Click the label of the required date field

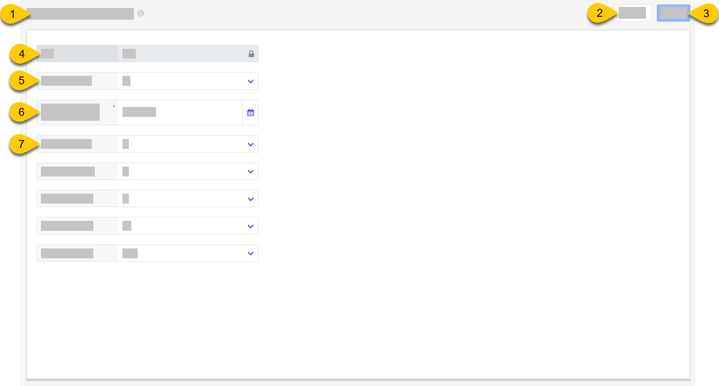click(70, 112)
